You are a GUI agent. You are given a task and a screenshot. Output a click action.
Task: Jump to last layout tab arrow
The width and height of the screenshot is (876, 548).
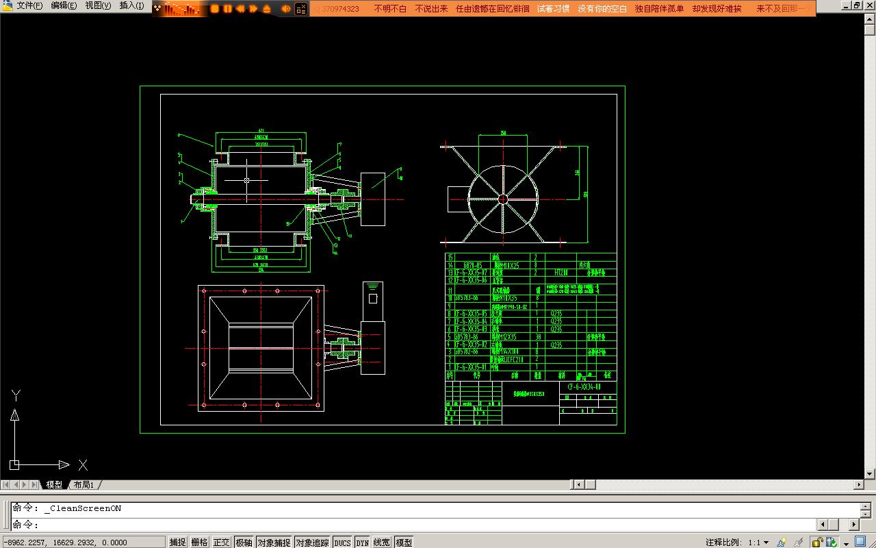click(x=35, y=484)
